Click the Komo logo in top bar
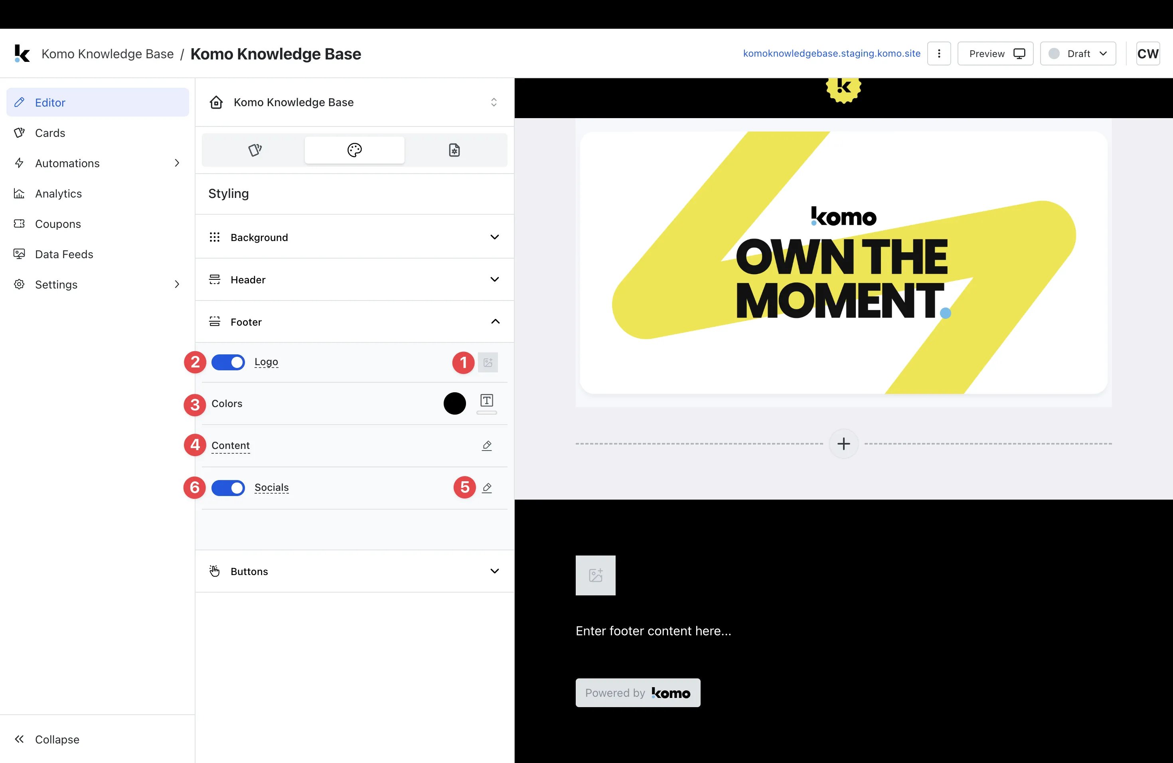Screen dimensions: 1173x763 pyautogui.click(x=22, y=53)
